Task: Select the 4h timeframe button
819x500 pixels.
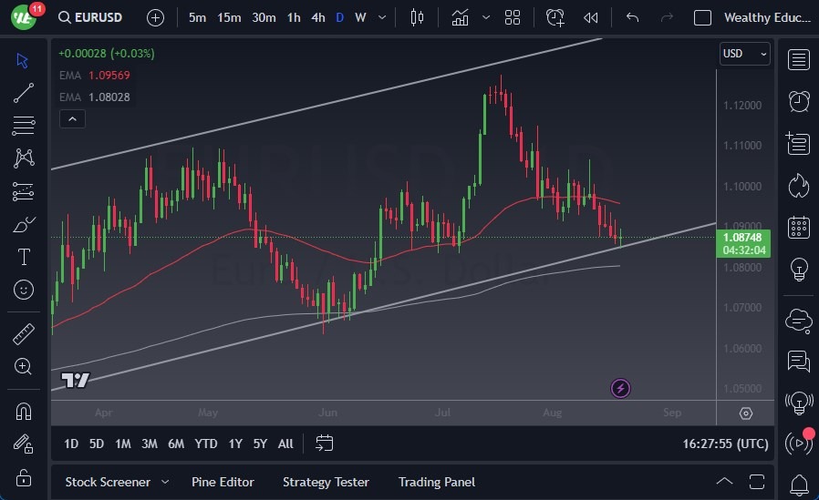Action: tap(317, 17)
